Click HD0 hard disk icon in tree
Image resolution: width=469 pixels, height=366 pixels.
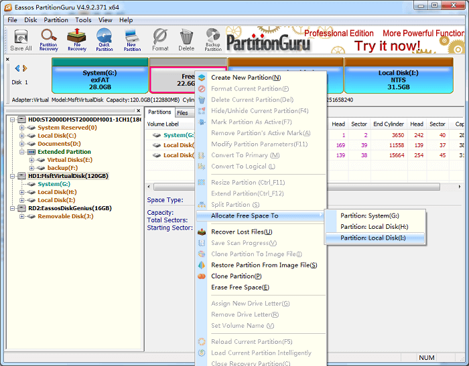pyautogui.click(x=21, y=120)
